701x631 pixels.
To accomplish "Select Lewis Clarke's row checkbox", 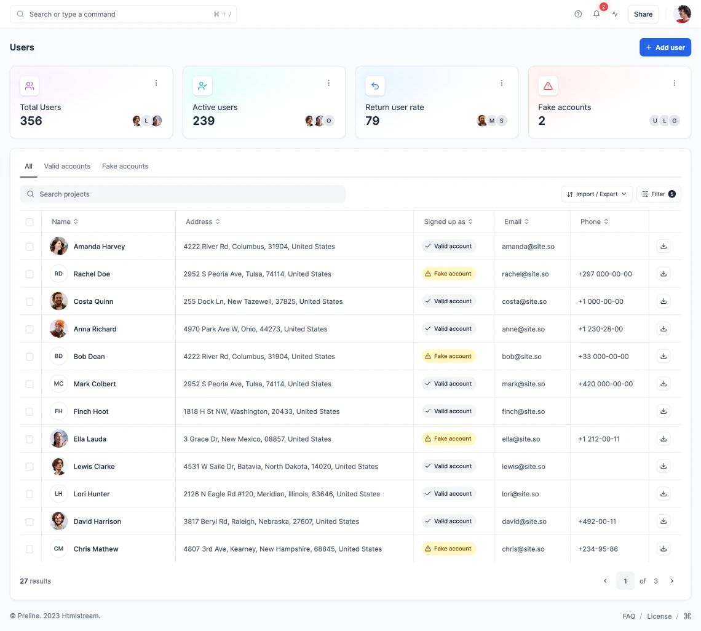I will tap(30, 467).
